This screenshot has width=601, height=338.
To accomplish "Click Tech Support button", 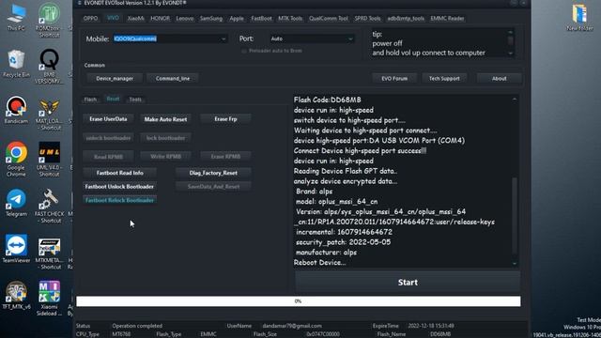I will pyautogui.click(x=444, y=78).
